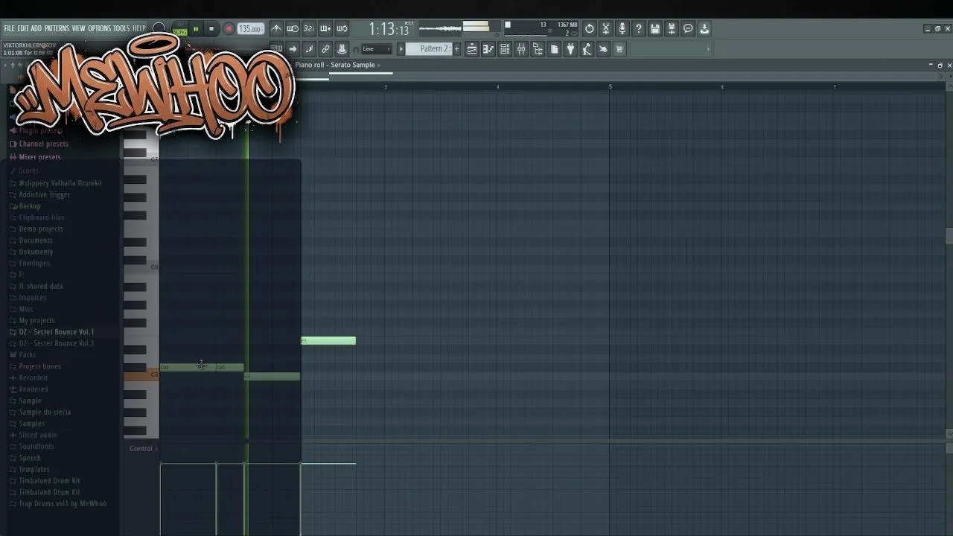Viewport: 953px width, 536px height.
Task: Open the Mixer icon
Action: 521,49
